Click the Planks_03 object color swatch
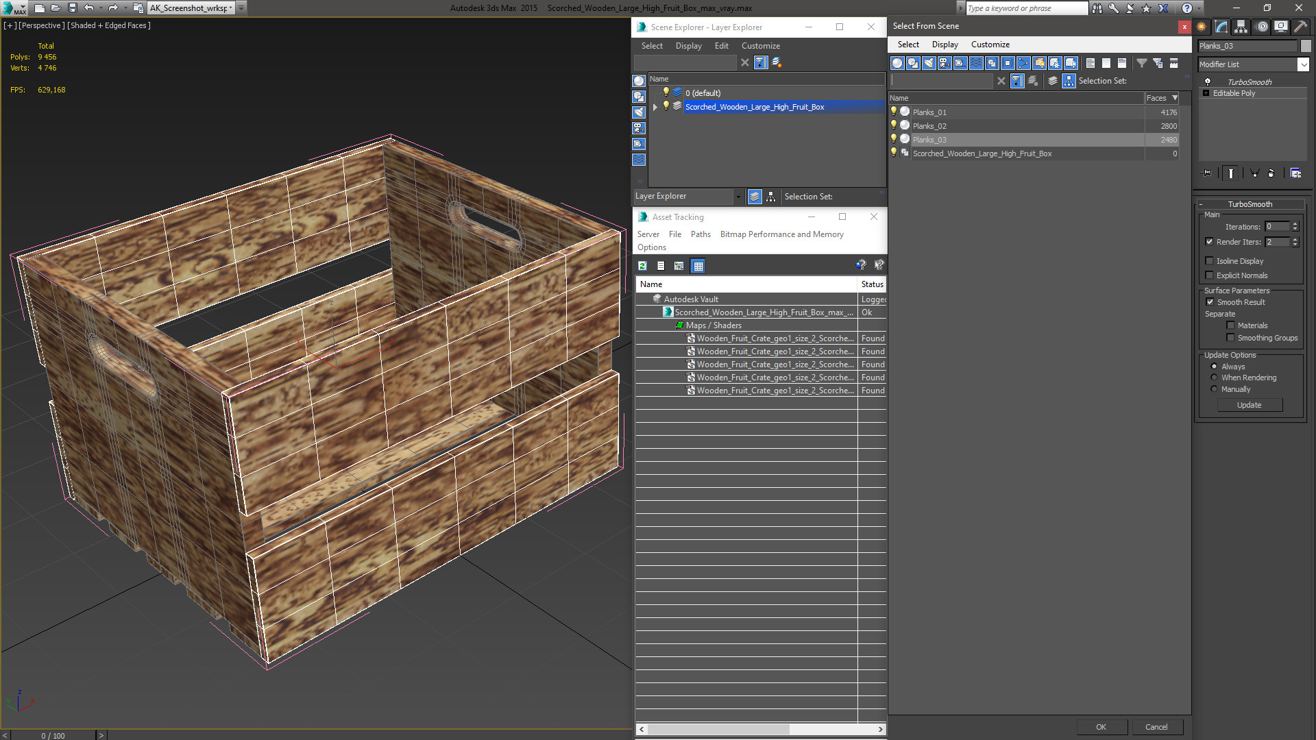The width and height of the screenshot is (1316, 740). tap(1306, 46)
